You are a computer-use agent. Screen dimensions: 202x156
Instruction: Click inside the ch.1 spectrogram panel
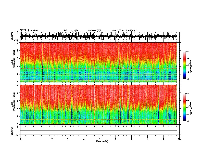[x=98, y=62]
